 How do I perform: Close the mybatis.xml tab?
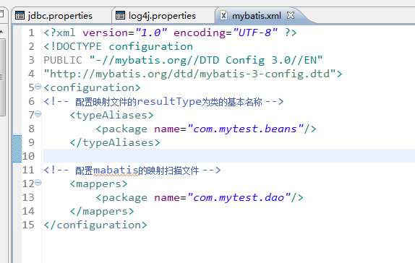(x=291, y=15)
